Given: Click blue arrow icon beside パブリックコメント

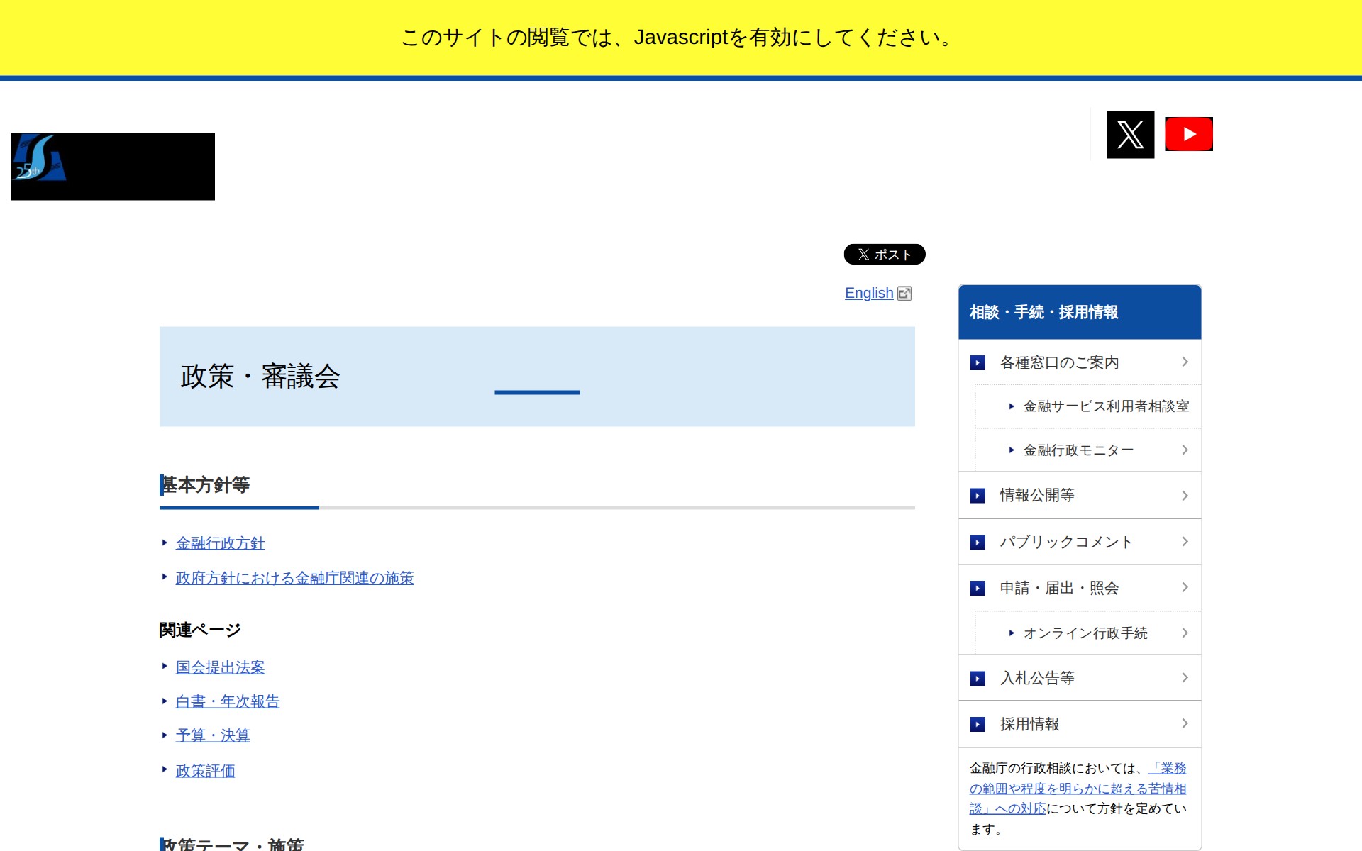Looking at the screenshot, I should (978, 542).
